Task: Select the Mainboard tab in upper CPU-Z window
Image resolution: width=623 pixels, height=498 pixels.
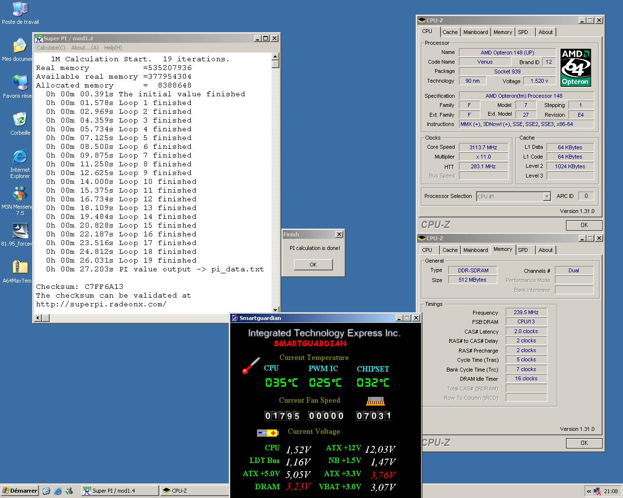Action: click(x=476, y=32)
